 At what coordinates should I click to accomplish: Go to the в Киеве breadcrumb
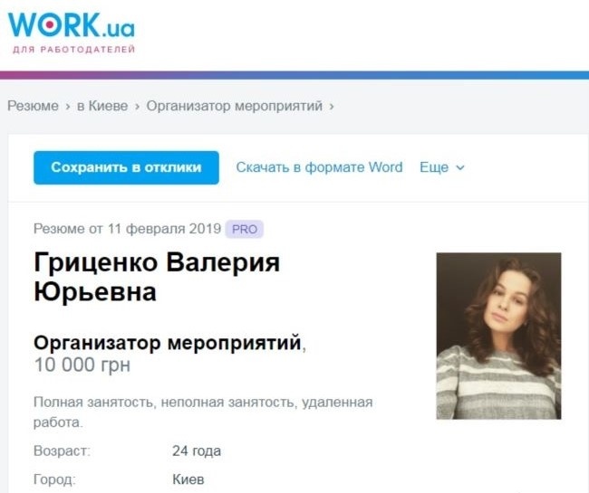102,106
